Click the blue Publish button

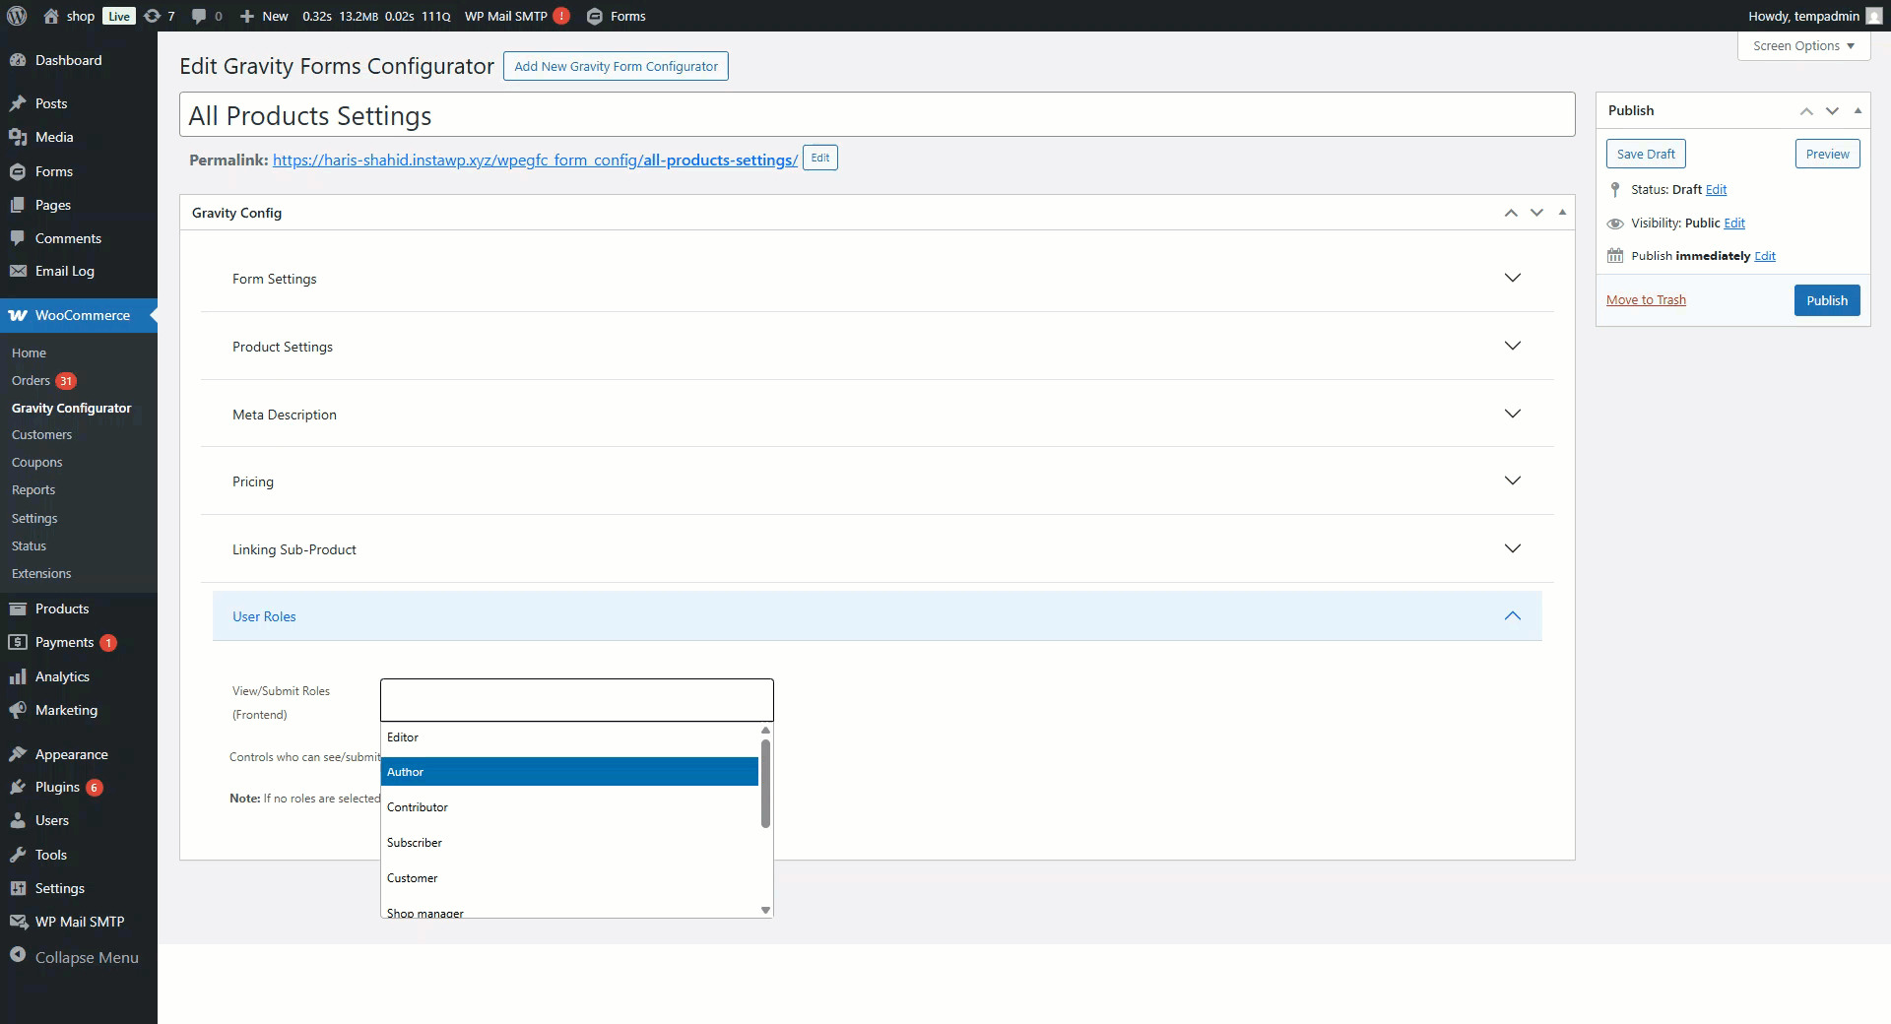pos(1826,300)
